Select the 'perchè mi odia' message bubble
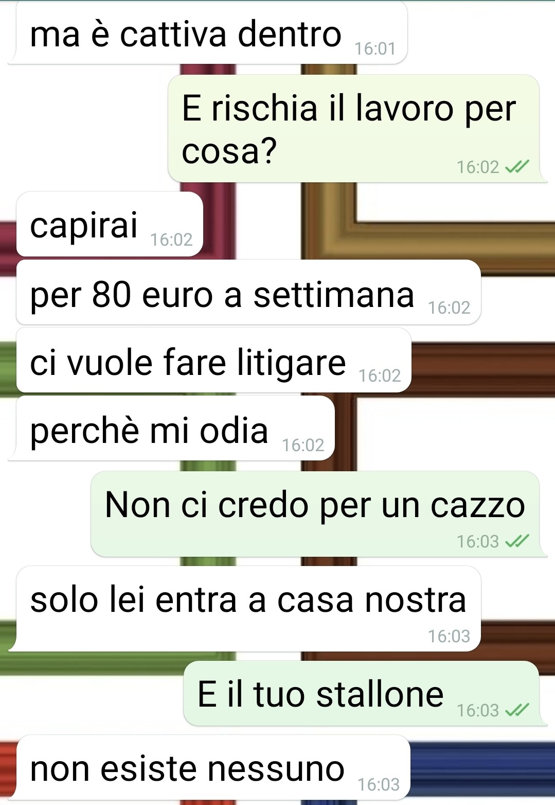555x805 pixels. [171, 429]
